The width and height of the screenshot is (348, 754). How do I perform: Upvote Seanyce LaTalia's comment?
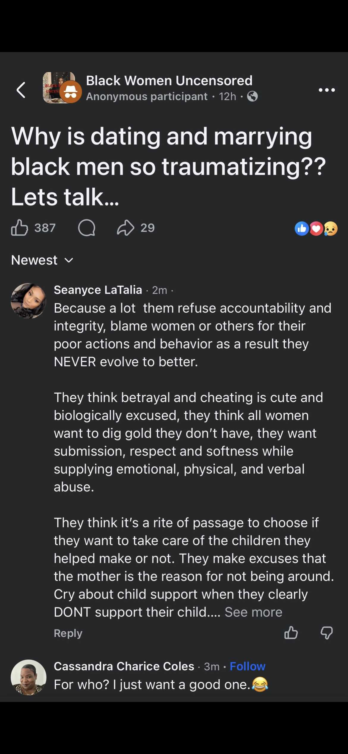(x=291, y=633)
